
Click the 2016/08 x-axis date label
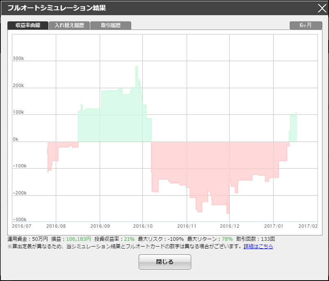pyautogui.click(x=56, y=226)
